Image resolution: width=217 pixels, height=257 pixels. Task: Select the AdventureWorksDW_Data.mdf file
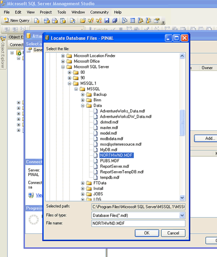tap(126, 117)
